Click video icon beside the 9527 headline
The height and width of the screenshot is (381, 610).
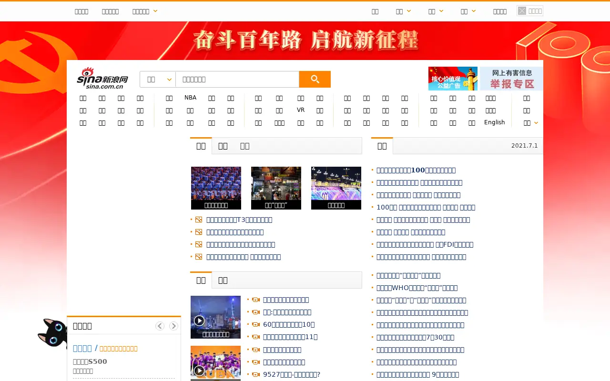tap(256, 374)
